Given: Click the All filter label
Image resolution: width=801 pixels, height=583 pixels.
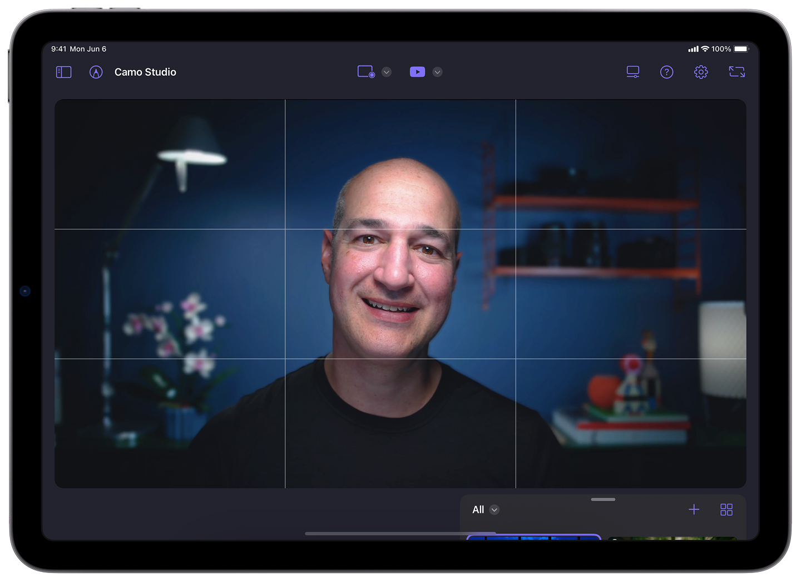Looking at the screenshot, I should (478, 510).
